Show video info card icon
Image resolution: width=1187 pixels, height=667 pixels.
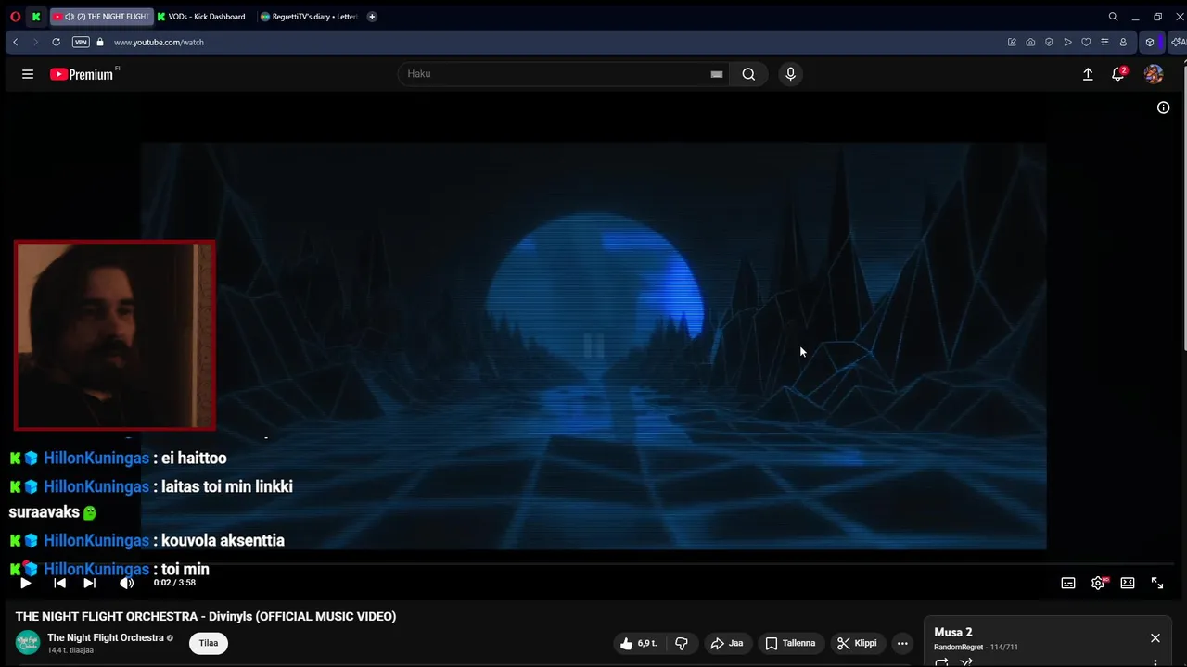(1163, 107)
